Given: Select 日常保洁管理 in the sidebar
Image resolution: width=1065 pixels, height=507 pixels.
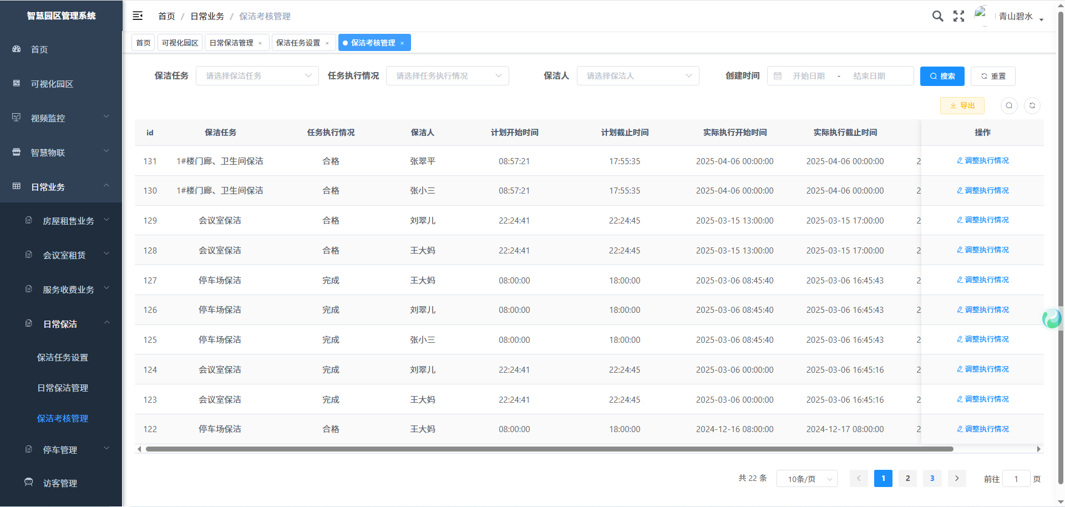Looking at the screenshot, I should coord(63,388).
